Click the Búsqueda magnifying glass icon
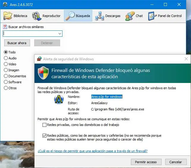The width and height of the screenshot is (191, 168). [x=70, y=16]
